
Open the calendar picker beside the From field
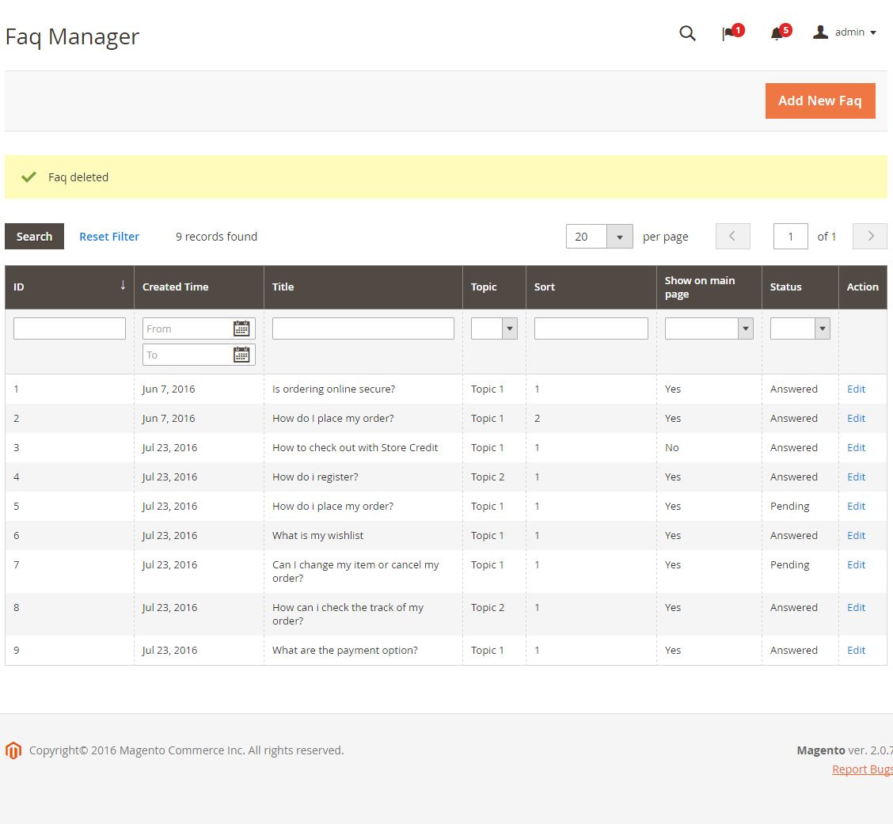(x=241, y=328)
